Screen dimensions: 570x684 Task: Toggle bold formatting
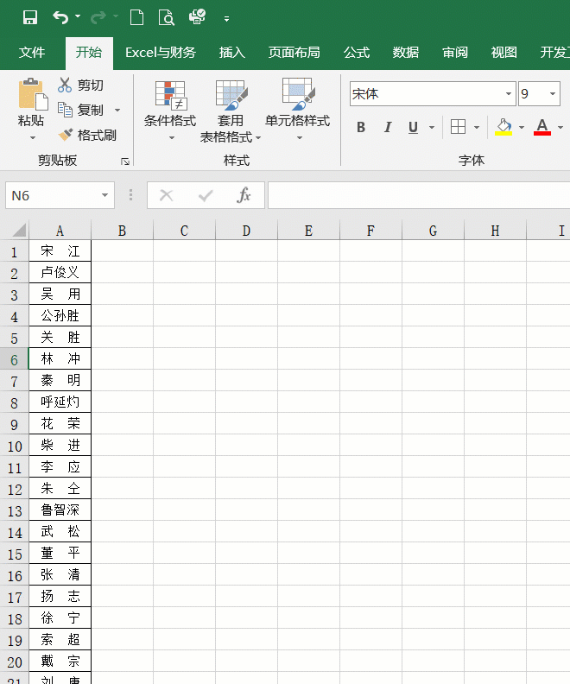click(361, 127)
